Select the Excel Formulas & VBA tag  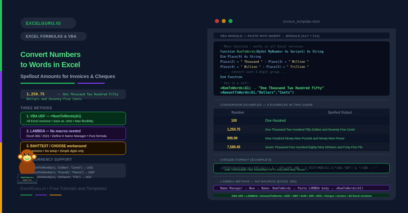point(53,36)
